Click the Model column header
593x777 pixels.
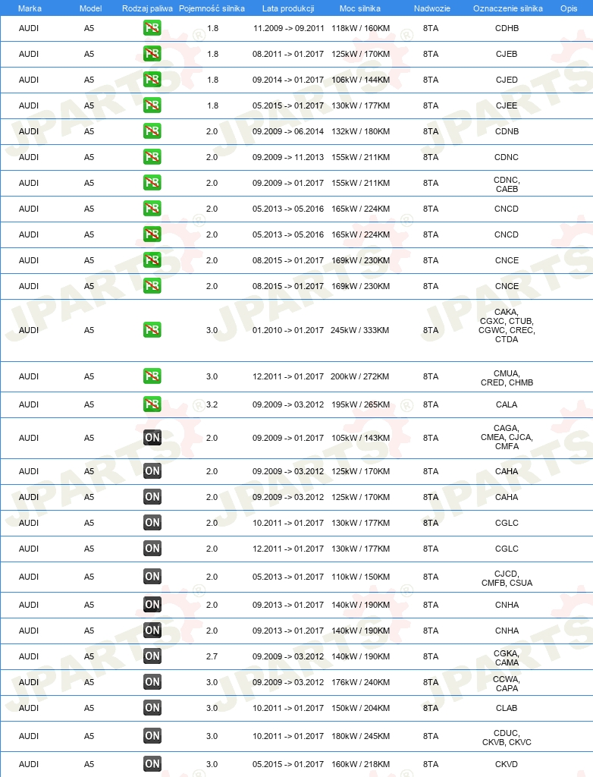91,8
